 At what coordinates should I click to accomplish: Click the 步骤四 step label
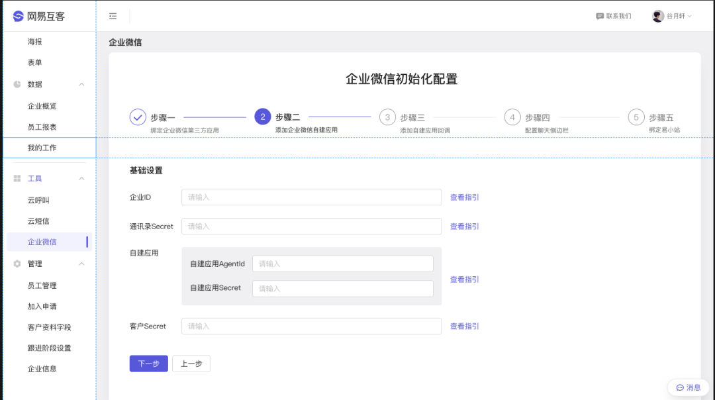point(538,118)
